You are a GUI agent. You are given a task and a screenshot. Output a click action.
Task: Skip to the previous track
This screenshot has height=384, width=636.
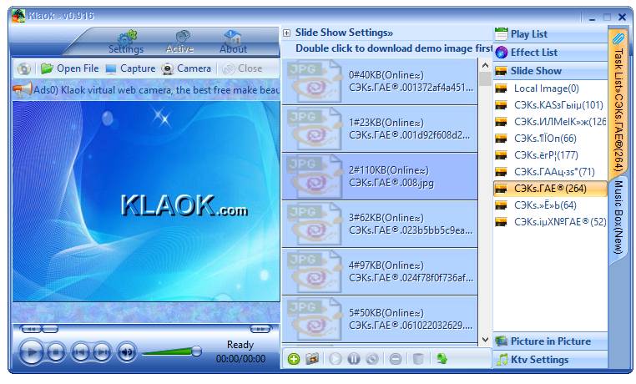pyautogui.click(x=80, y=352)
